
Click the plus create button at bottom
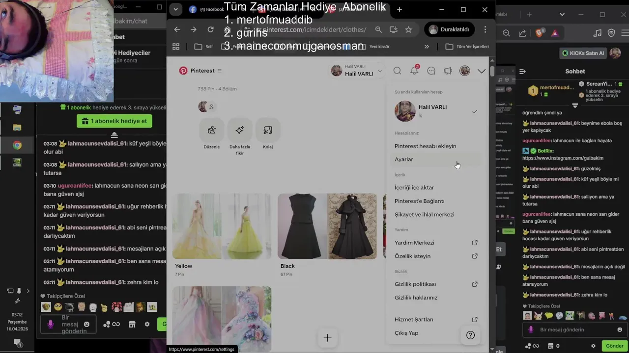(x=327, y=338)
